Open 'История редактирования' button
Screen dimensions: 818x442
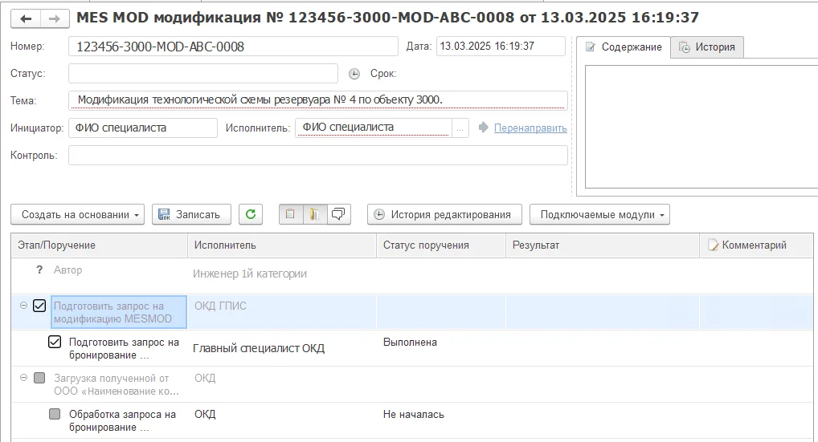pyautogui.click(x=444, y=214)
